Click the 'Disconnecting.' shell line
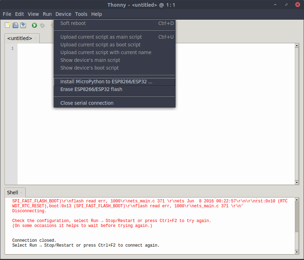Viewport: 304px width, 260px height. pyautogui.click(x=29, y=211)
